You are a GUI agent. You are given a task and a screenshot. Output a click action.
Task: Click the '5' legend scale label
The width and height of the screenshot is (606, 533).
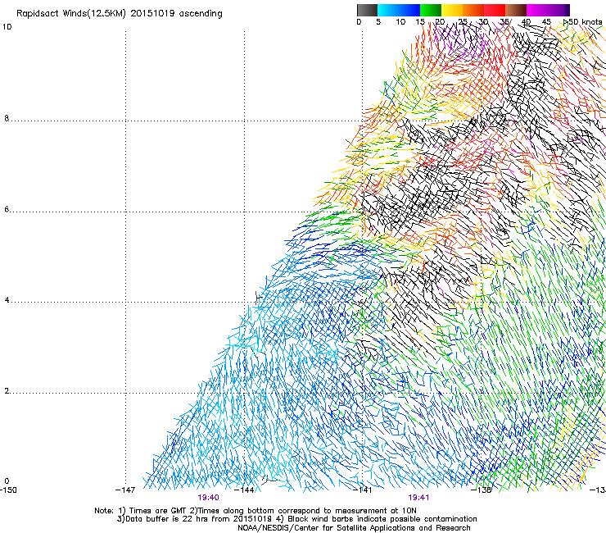click(x=378, y=22)
